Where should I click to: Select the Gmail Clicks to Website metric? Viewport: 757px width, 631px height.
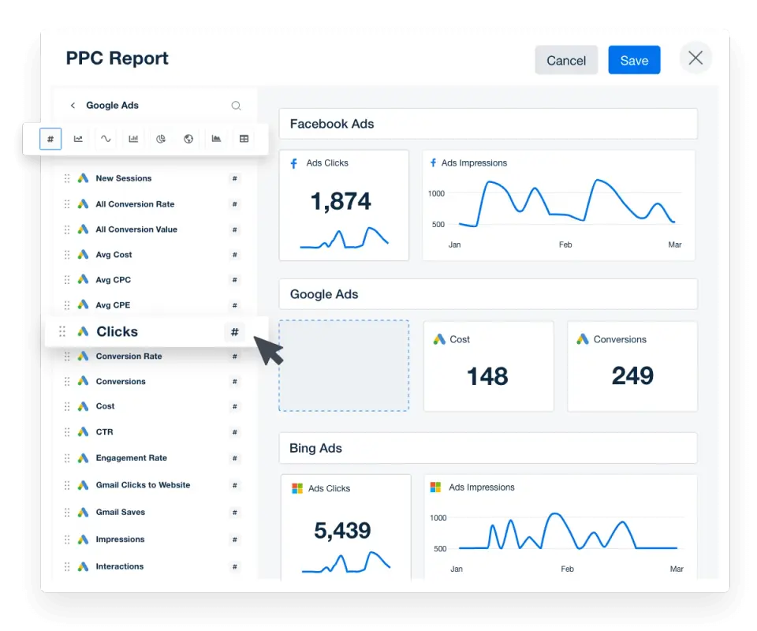click(x=143, y=485)
